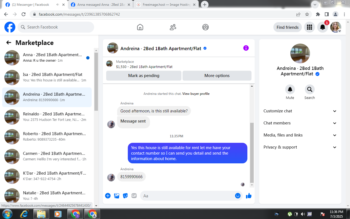Bookmark this page with the star icon
350x219 pixels.
307,14
